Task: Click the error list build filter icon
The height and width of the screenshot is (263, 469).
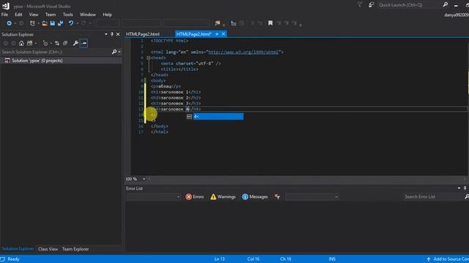Action: pos(277,197)
